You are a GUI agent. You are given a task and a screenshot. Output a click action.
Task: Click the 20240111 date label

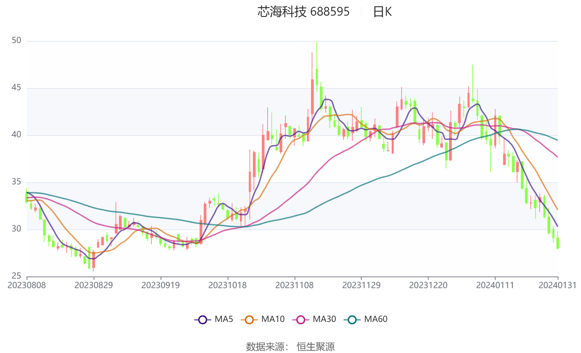click(x=495, y=285)
